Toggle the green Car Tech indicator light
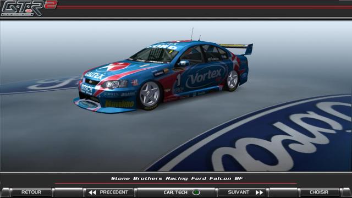This screenshot has height=198, width=352. coord(196,193)
